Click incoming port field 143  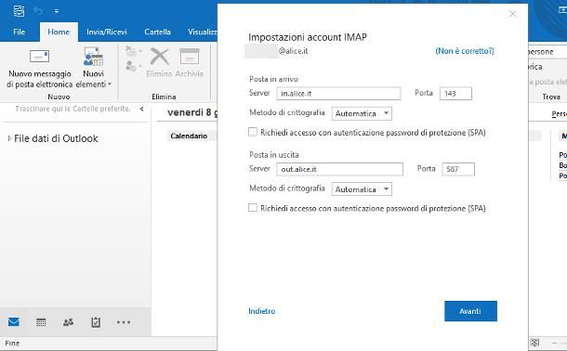tap(455, 94)
